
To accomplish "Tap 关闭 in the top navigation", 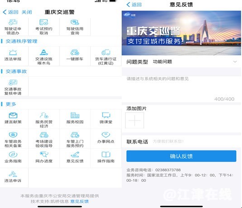I will [27, 12].
